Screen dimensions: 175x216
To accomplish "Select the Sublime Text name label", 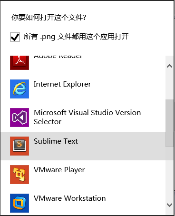I will coord(56,141).
